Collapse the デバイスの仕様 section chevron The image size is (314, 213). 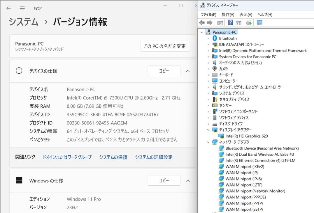tap(188, 71)
